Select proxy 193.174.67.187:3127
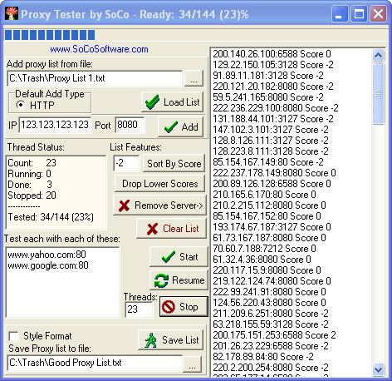The height and width of the screenshot is (381, 392). click(x=272, y=227)
